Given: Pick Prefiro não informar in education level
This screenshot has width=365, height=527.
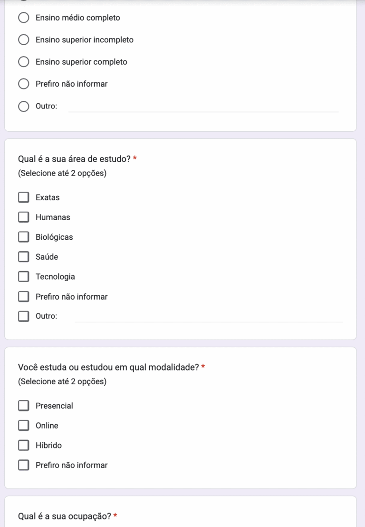Looking at the screenshot, I should click(x=23, y=84).
